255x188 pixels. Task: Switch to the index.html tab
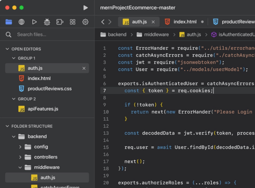pos(185,22)
